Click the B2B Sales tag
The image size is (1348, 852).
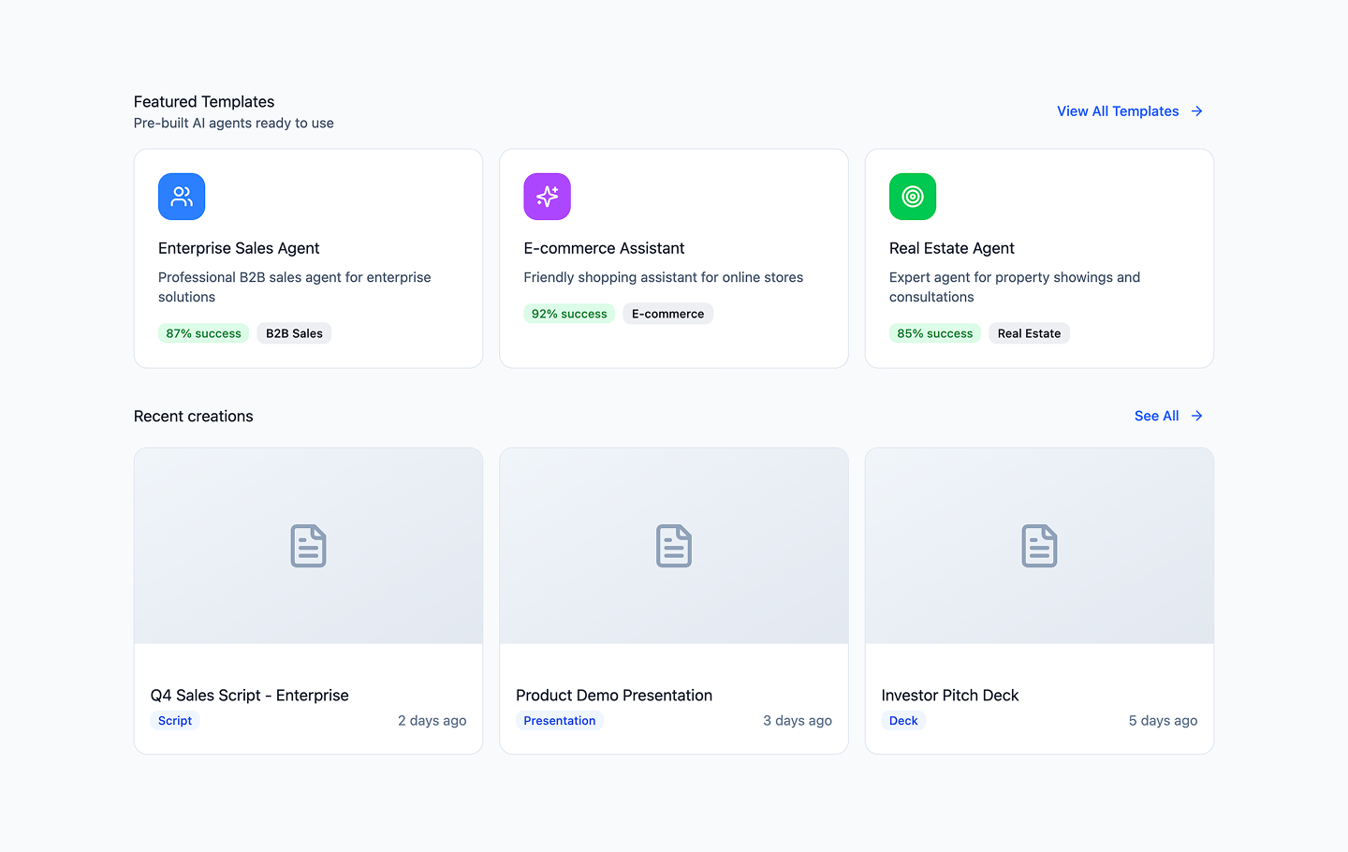tap(294, 333)
